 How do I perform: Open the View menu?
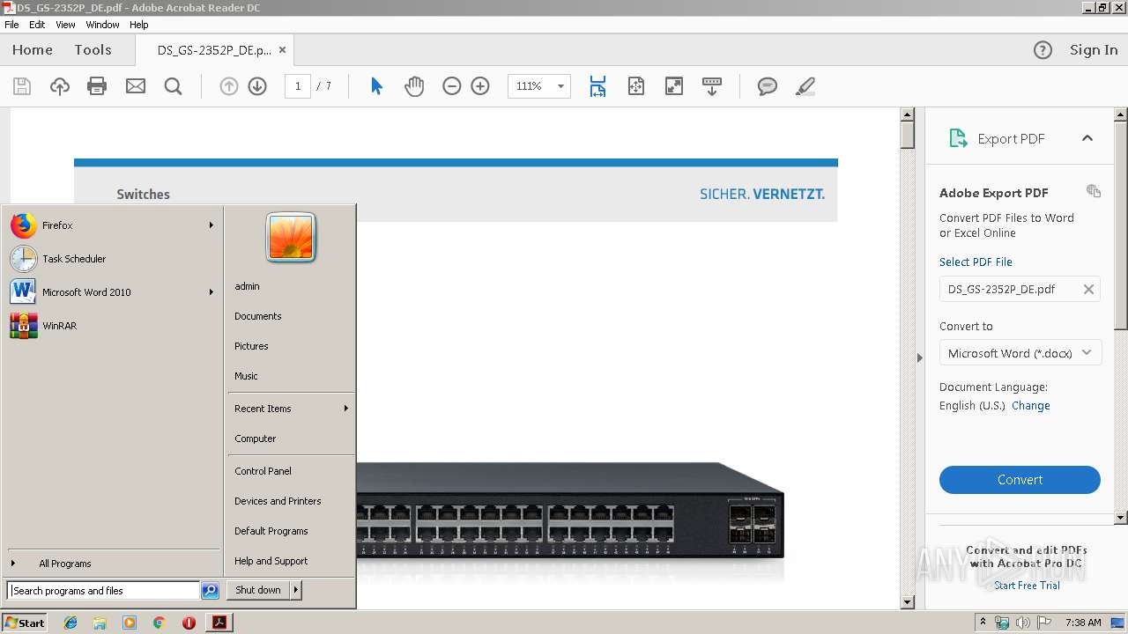65,25
